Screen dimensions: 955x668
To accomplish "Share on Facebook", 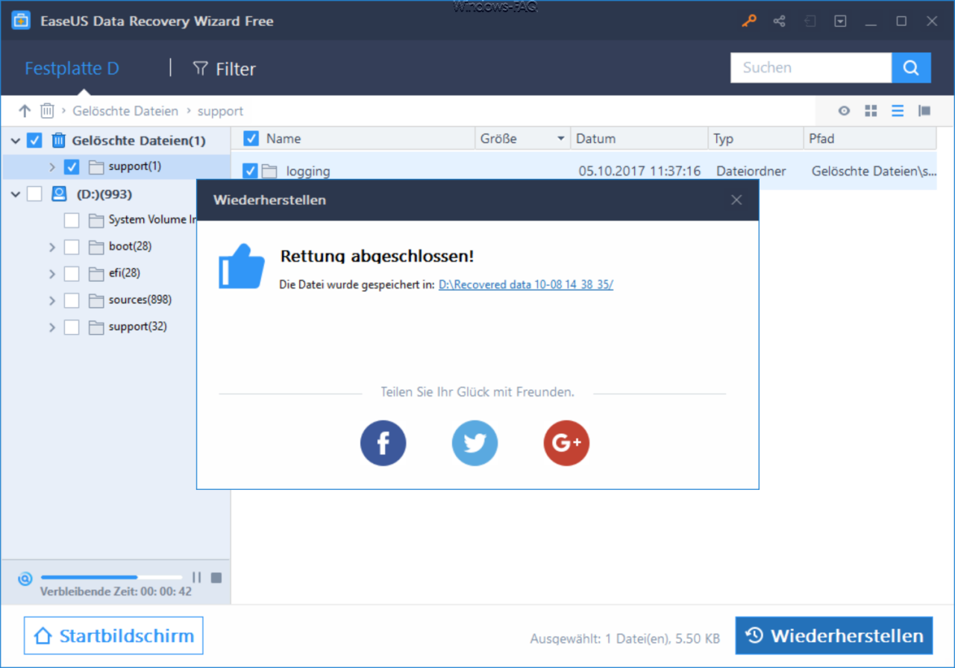I will coord(383,444).
